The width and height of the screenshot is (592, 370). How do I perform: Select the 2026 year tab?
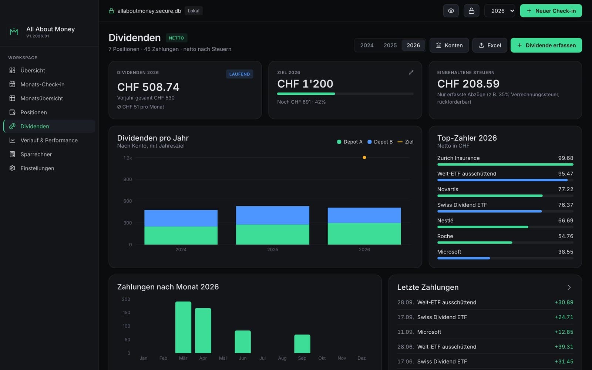(x=413, y=45)
